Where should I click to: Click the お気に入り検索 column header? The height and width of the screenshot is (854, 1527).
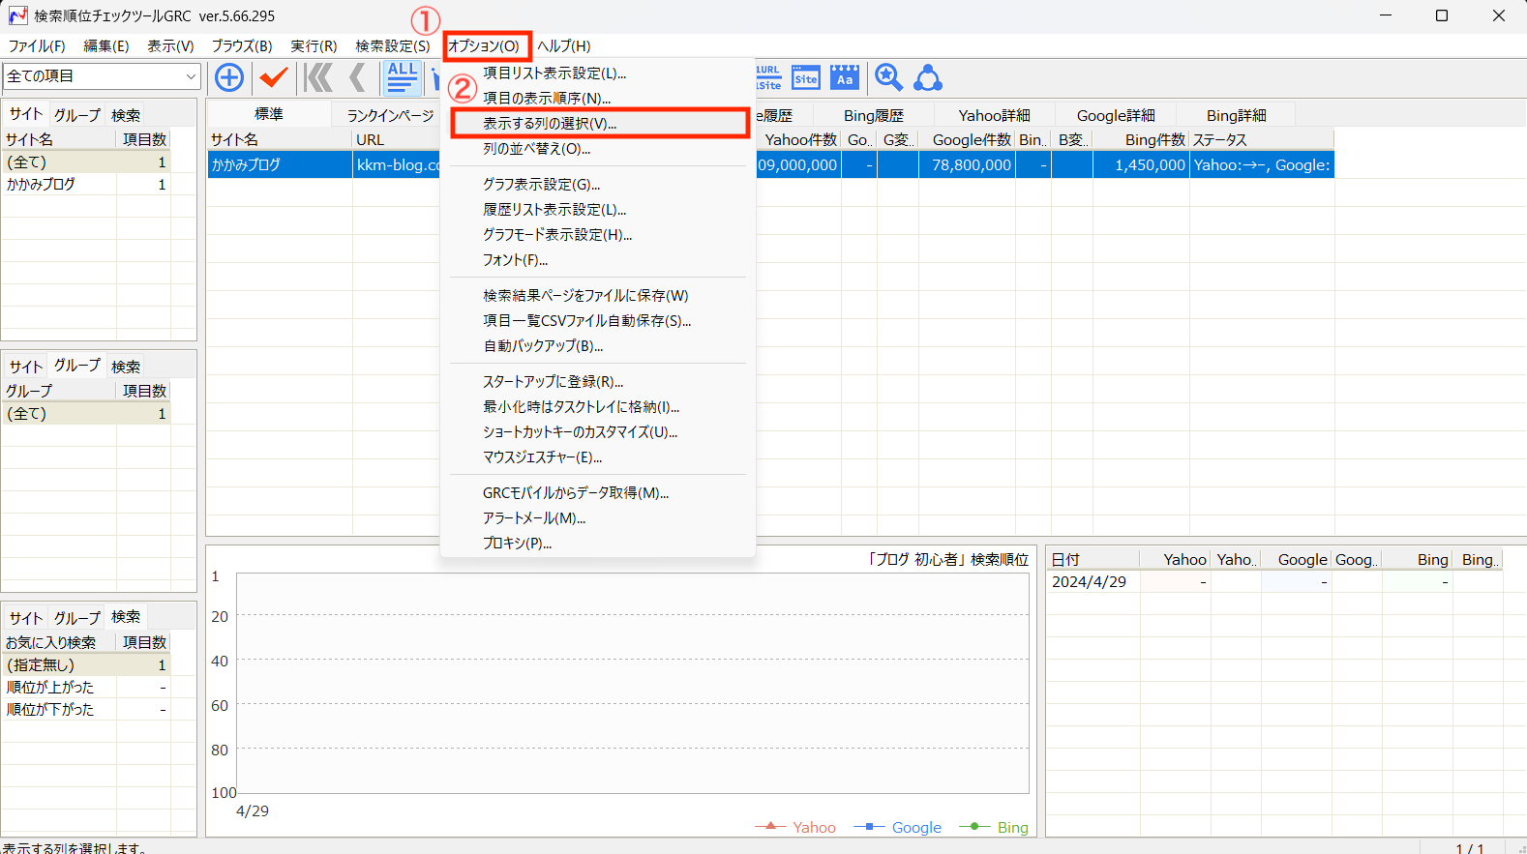59,642
